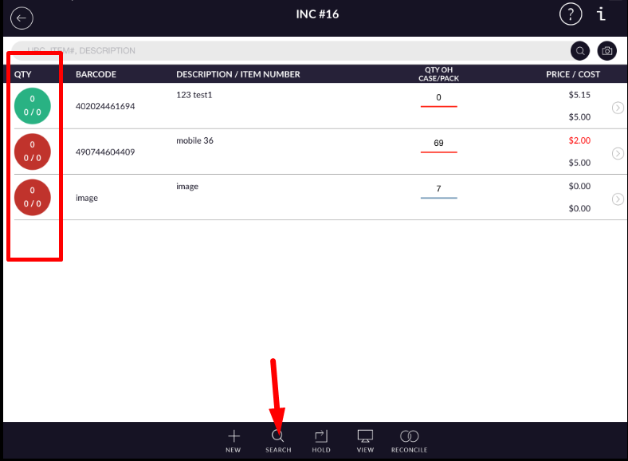Expand details arrow for image row
Image resolution: width=628 pixels, height=461 pixels.
[x=618, y=199]
